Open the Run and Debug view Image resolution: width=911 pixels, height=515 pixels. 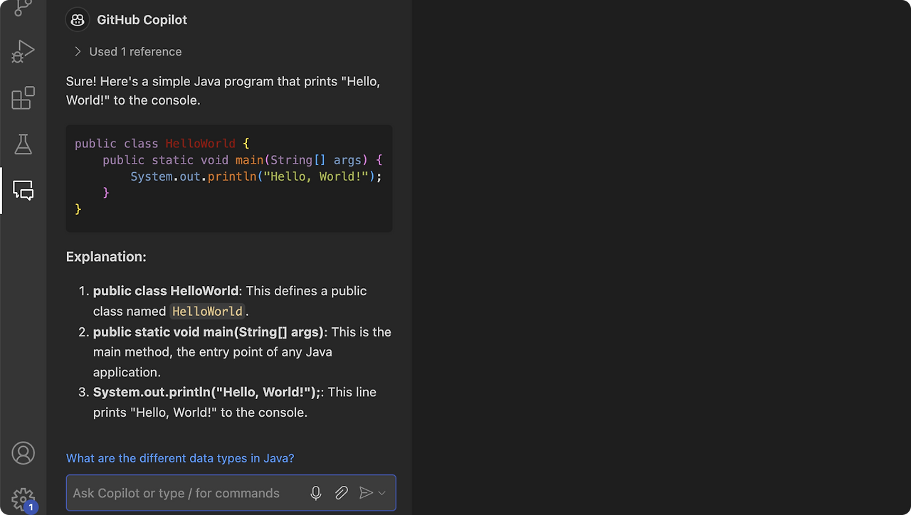tap(23, 51)
